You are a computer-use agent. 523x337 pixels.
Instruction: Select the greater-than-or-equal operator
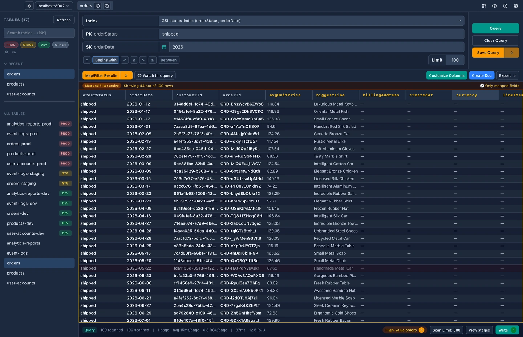(153, 60)
